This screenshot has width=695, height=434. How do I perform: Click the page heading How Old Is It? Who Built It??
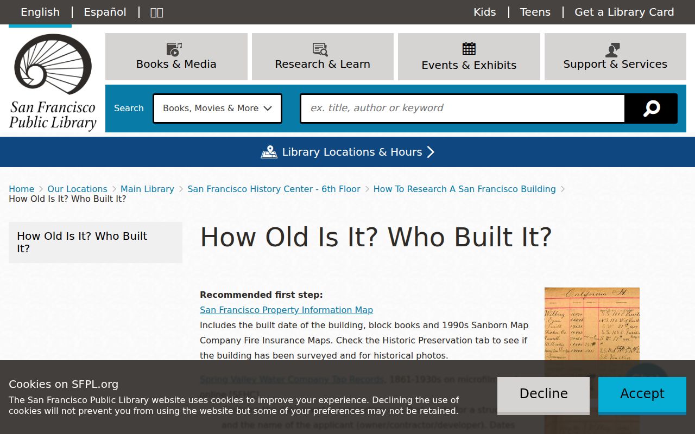tap(376, 237)
